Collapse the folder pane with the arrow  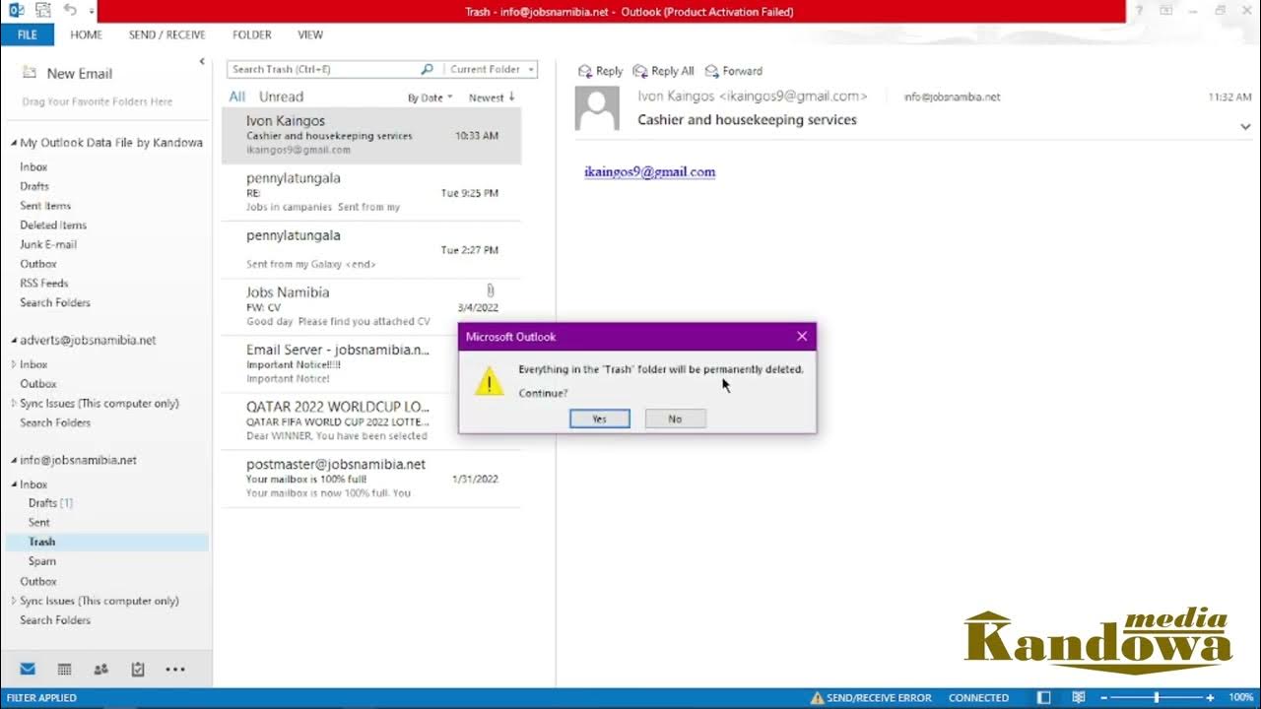pos(202,61)
